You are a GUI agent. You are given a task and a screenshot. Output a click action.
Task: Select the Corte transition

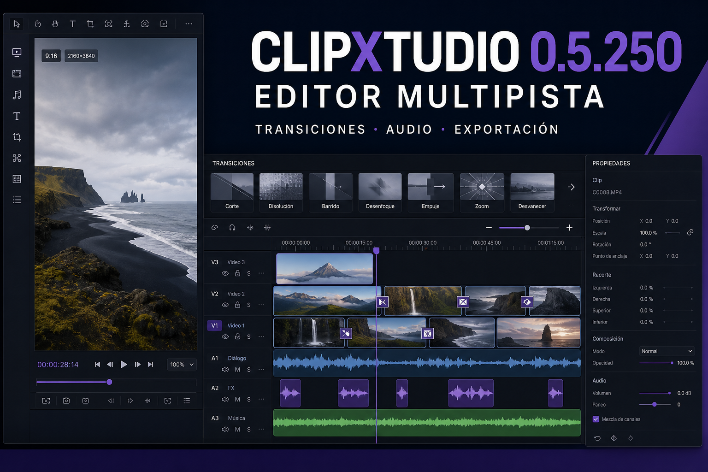coord(232,193)
